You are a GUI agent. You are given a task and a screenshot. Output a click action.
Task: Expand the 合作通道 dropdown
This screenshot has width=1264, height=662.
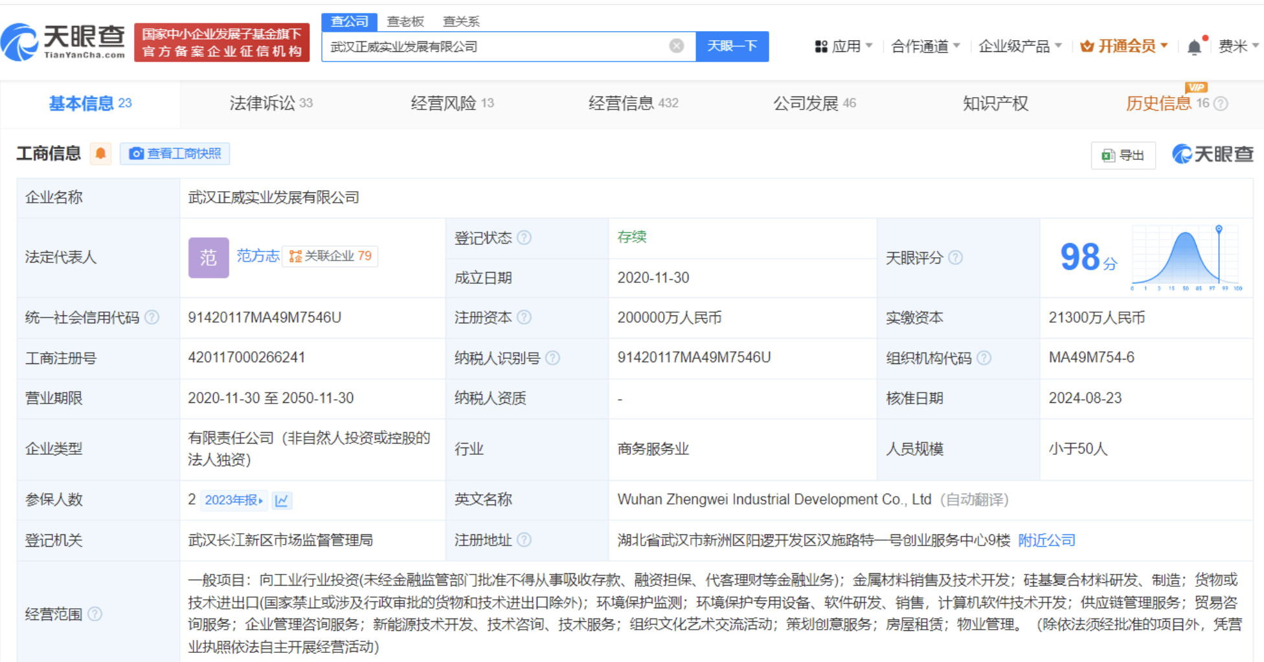click(x=925, y=46)
